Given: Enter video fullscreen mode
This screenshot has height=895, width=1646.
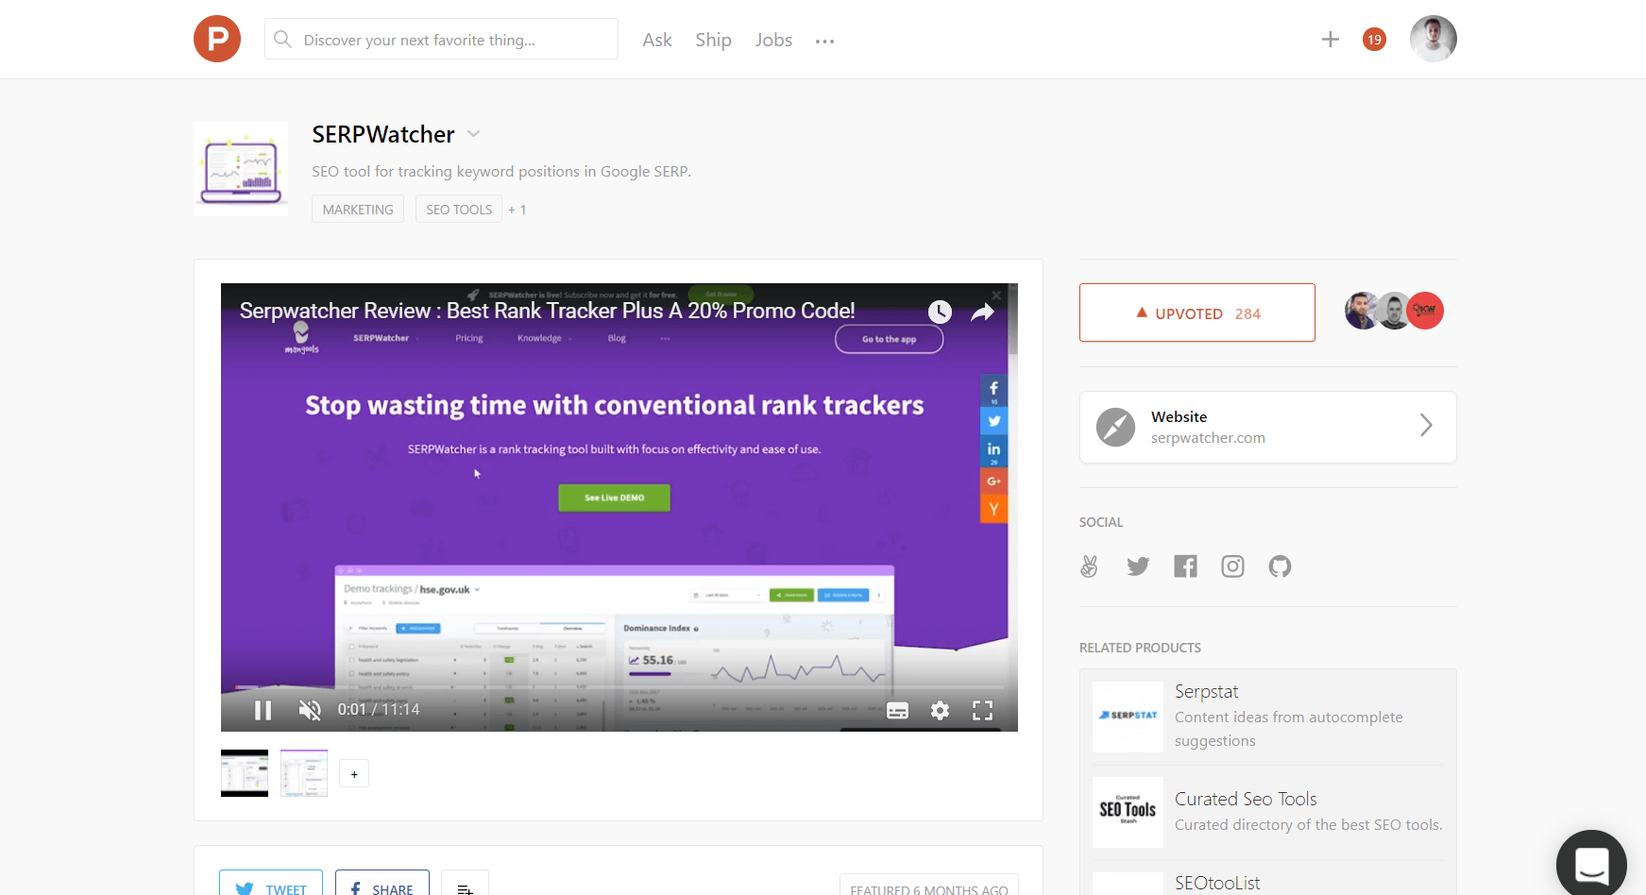Looking at the screenshot, I should (982, 710).
